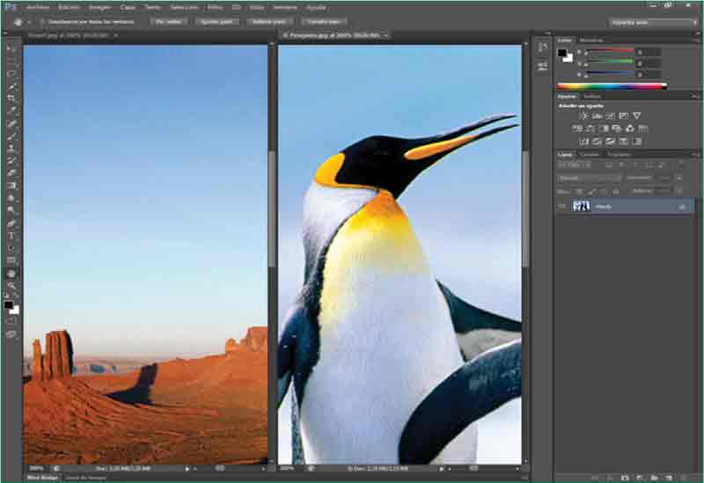Hide the Fondo layer with the eye icon
The height and width of the screenshot is (483, 704).
pos(562,206)
